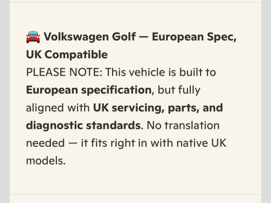Viewport: 271px width, 203px height.
Task: Select the 'European Spec,' heading words
Action: [x=194, y=37]
